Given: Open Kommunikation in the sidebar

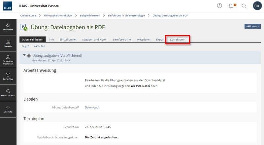Looking at the screenshot, I should [8, 93].
